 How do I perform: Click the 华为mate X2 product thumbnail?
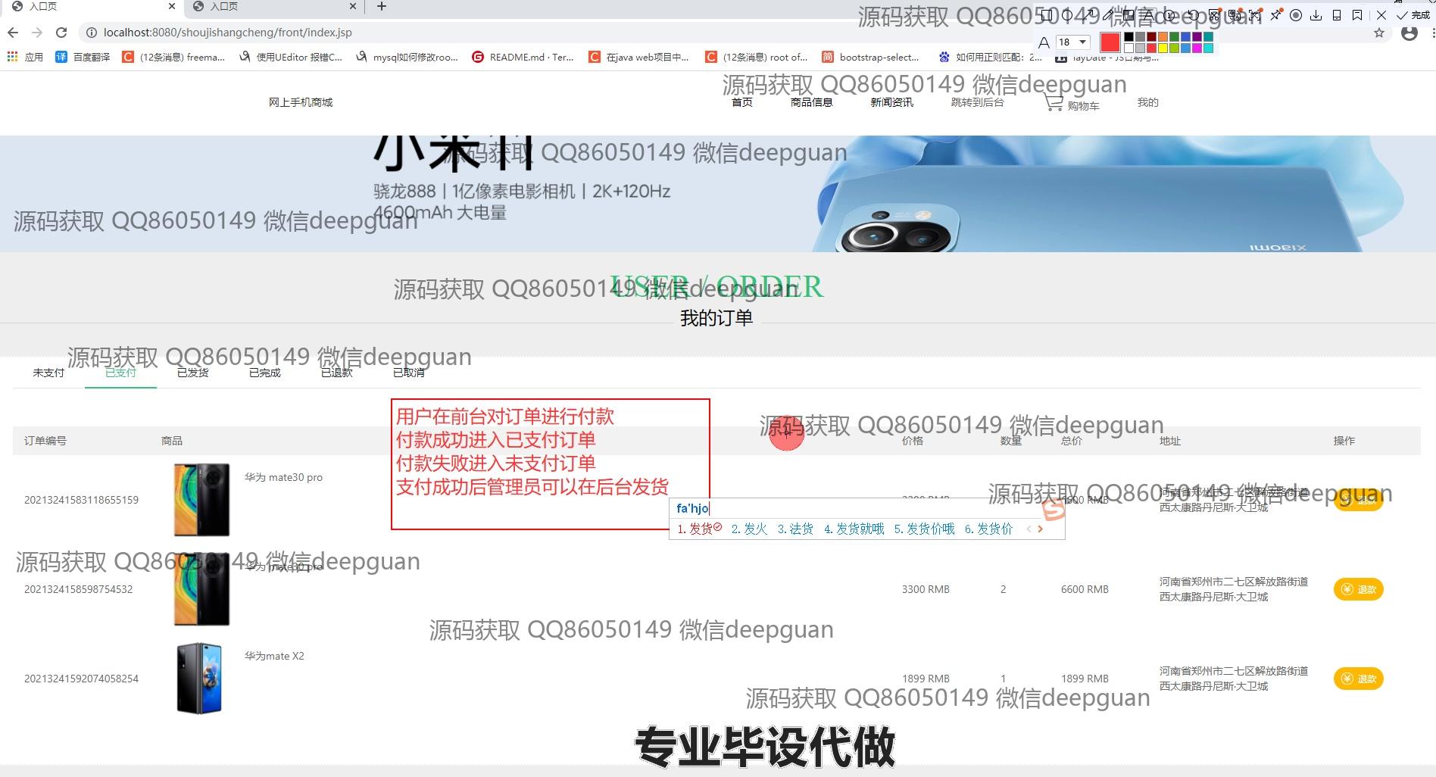pyautogui.click(x=199, y=679)
